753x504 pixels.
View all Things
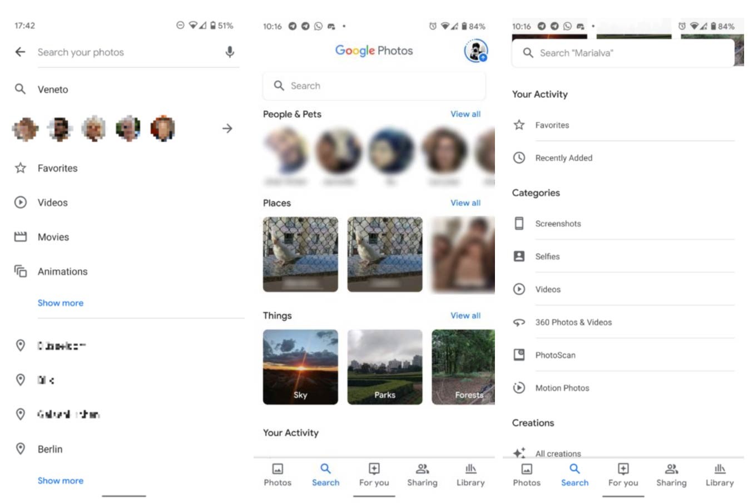click(465, 315)
